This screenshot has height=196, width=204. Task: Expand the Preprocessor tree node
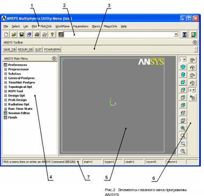(x=5, y=69)
